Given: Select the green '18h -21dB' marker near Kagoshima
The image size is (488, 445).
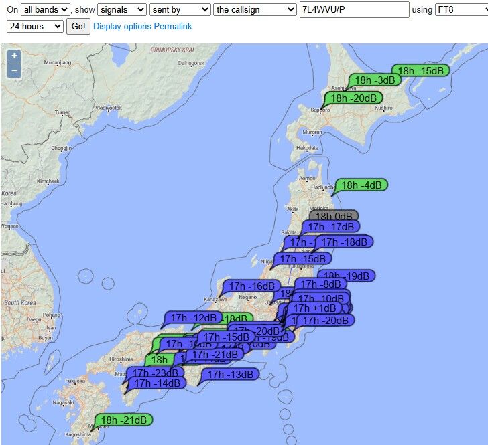Looking at the screenshot, I should click(x=123, y=420).
